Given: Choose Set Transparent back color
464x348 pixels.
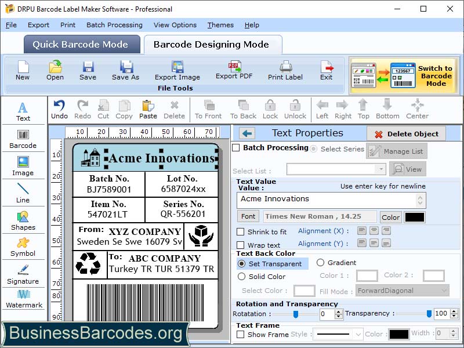Looking at the screenshot, I should [242, 264].
